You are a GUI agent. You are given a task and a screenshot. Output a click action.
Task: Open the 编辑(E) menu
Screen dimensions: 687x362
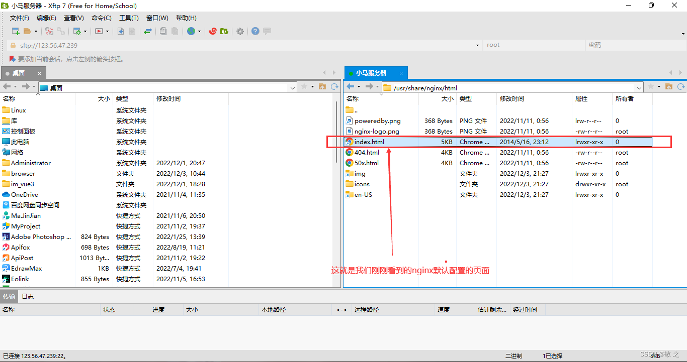click(47, 18)
